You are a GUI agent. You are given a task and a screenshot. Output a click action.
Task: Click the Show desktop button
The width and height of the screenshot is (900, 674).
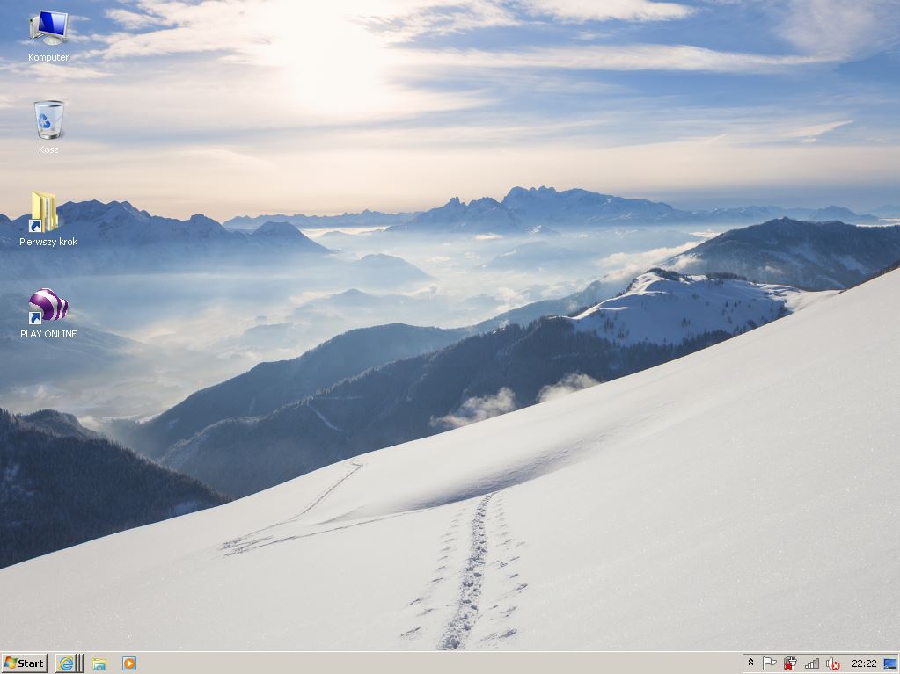(891, 663)
